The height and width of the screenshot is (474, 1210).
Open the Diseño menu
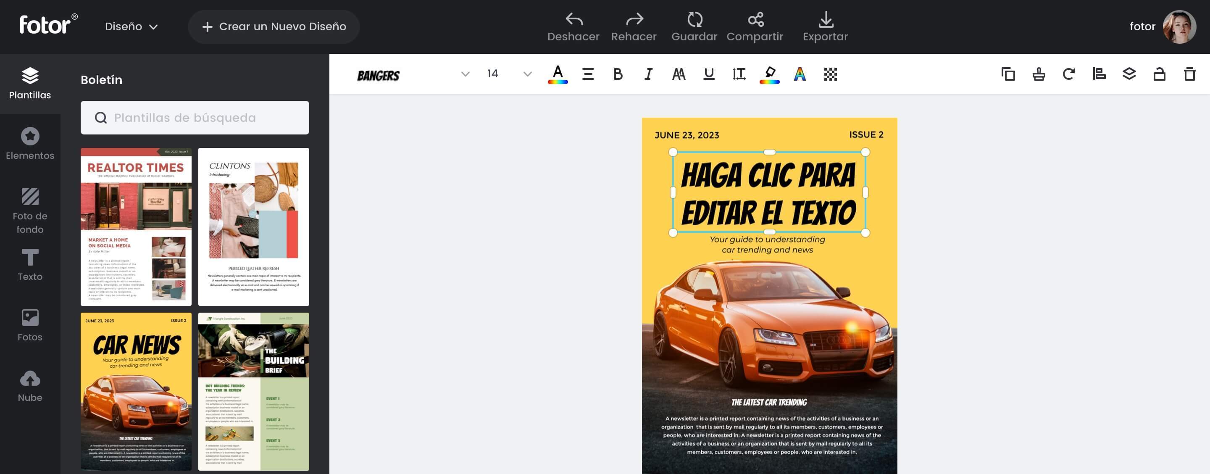132,27
